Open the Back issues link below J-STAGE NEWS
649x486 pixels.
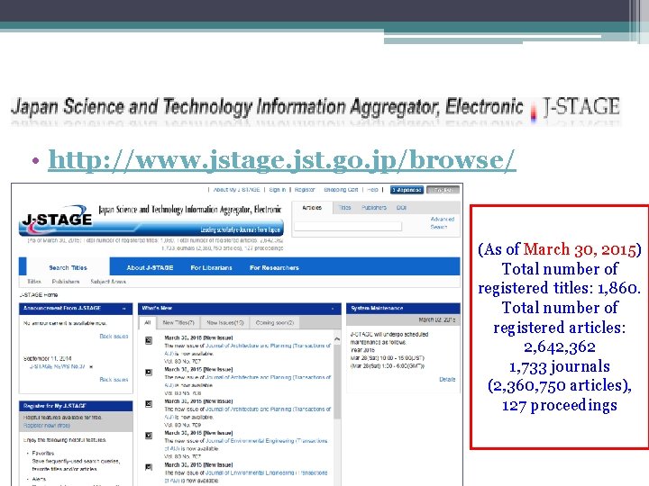pos(114,380)
